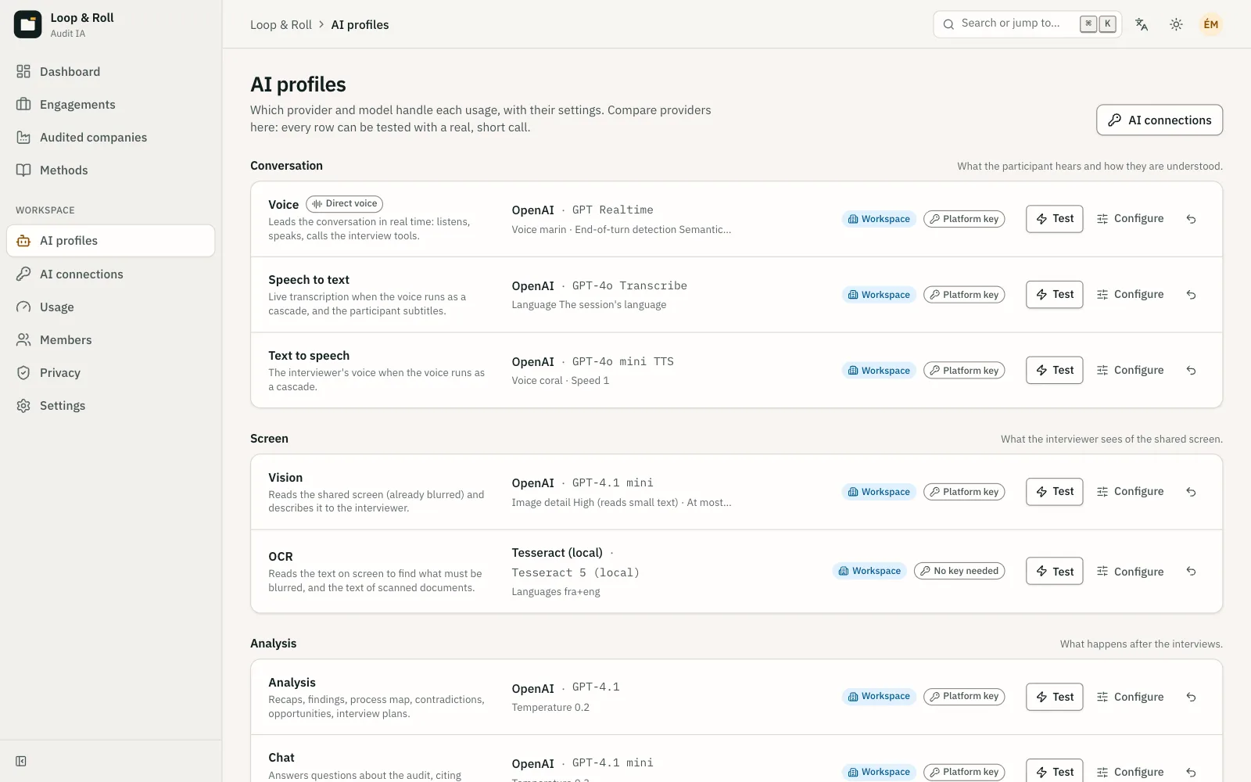The image size is (1251, 782).
Task: Open Audited companies page
Action: click(111, 138)
